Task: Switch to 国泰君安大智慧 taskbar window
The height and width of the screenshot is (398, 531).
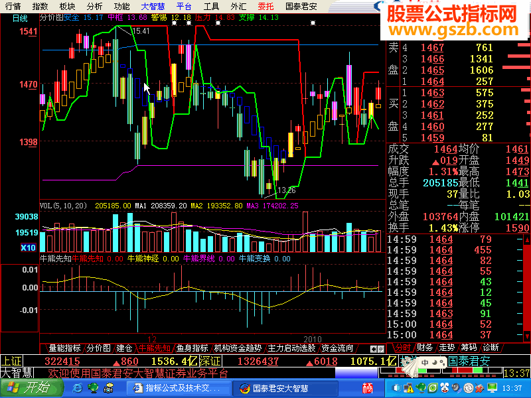Action: click(x=285, y=388)
